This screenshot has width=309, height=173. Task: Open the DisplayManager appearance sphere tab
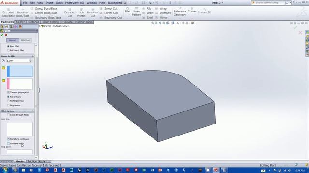coord(20,27)
